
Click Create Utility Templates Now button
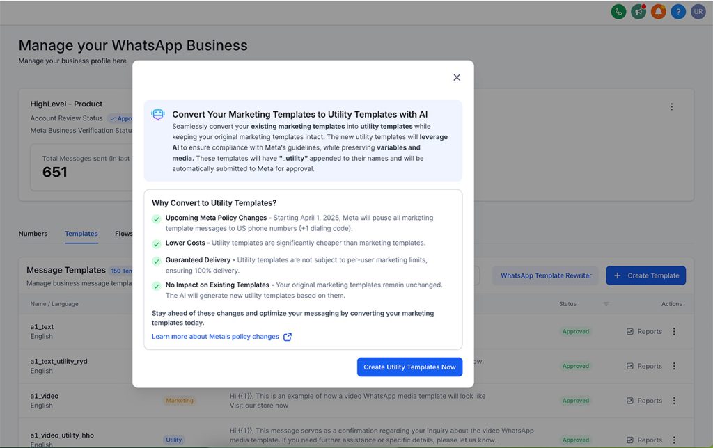[409, 367]
